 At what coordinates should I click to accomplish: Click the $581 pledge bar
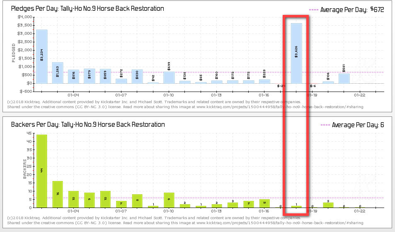click(x=344, y=78)
